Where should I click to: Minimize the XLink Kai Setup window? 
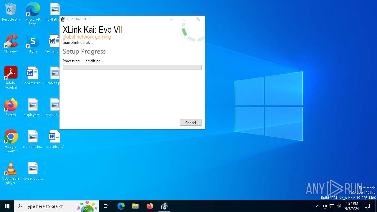click(x=171, y=19)
